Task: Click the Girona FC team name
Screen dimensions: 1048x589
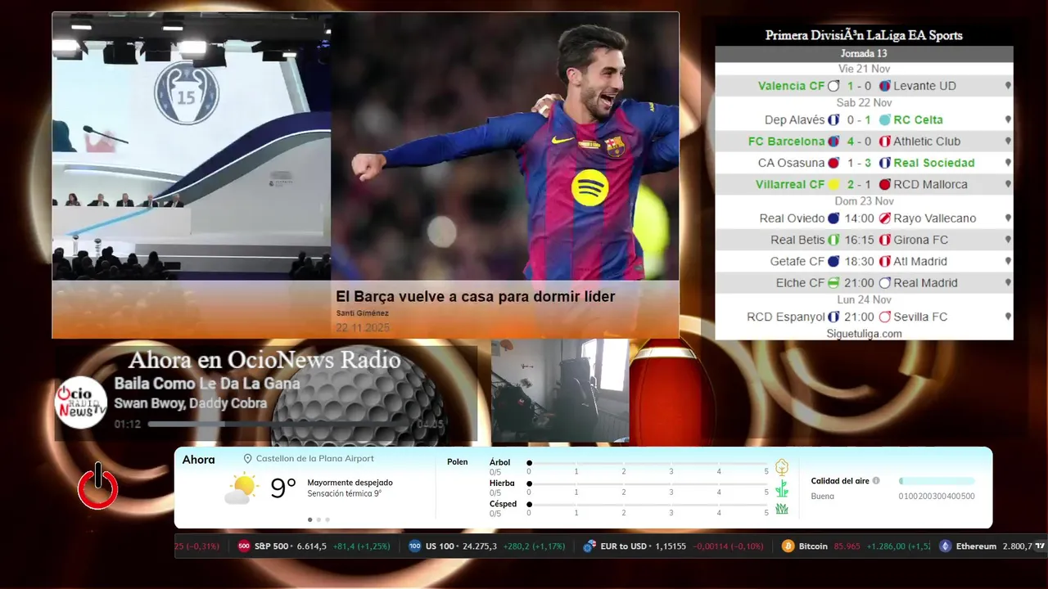Action: tap(921, 240)
